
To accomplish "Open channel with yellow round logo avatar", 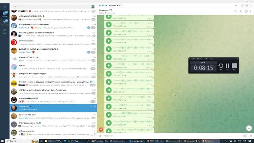I will click(14, 83).
